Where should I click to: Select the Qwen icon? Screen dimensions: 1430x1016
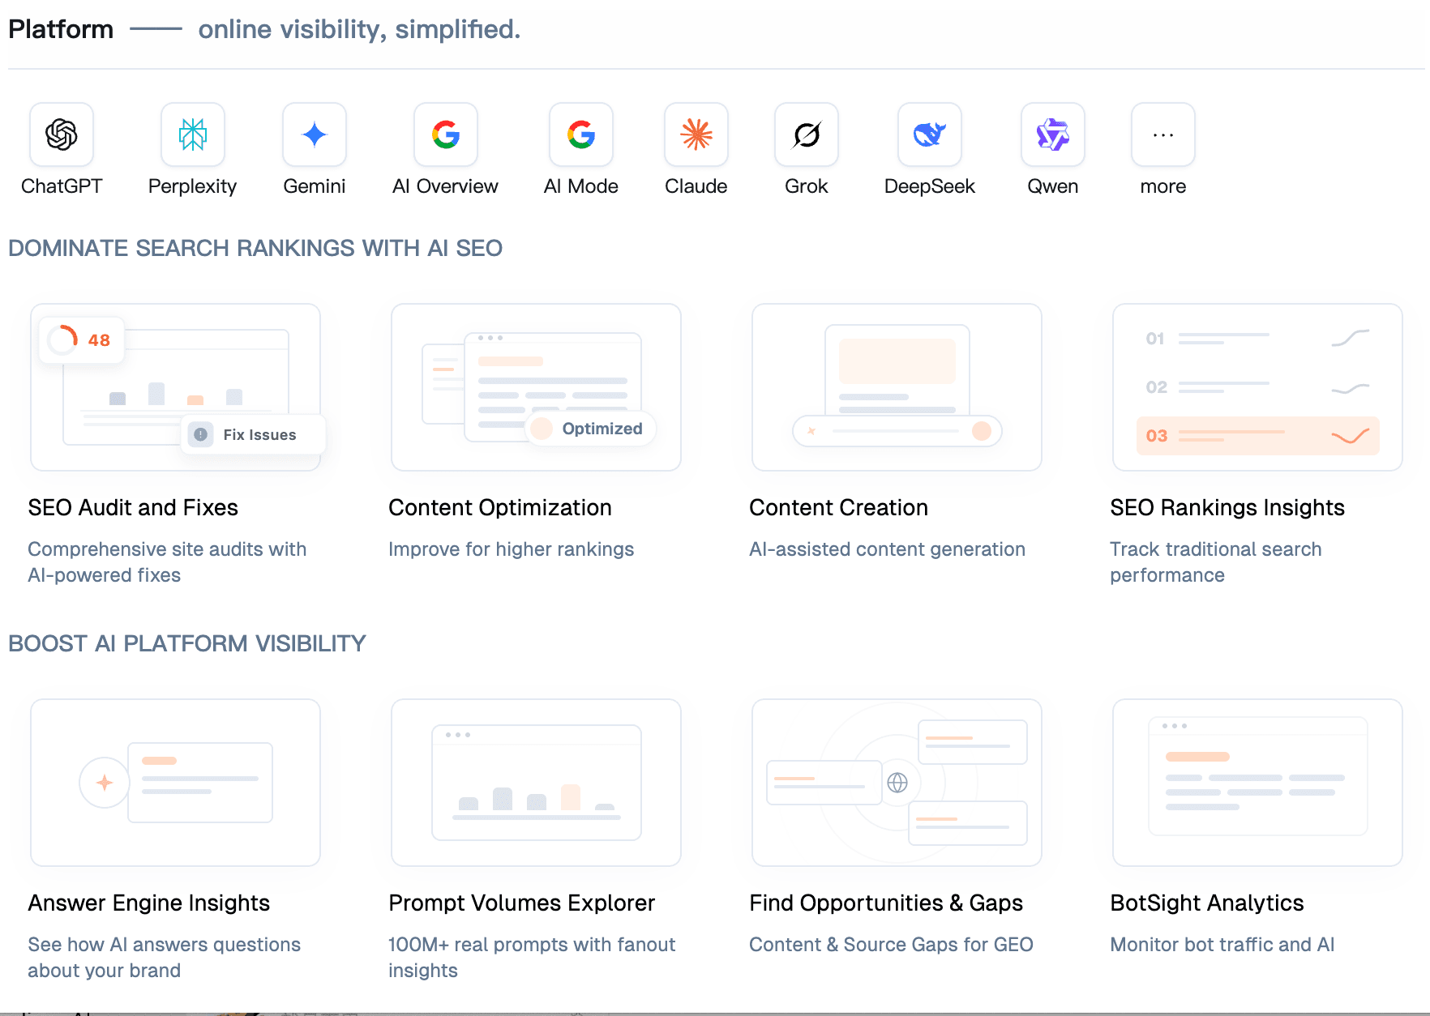pyautogui.click(x=1053, y=134)
